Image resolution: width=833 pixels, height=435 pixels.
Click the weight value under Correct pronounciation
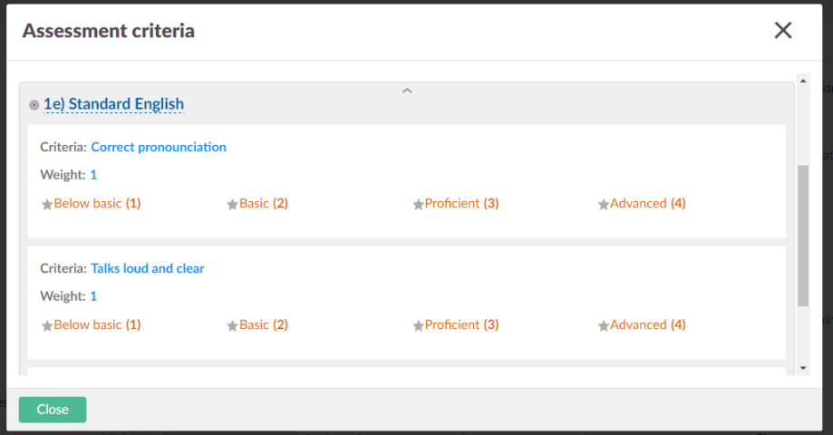[x=93, y=174]
